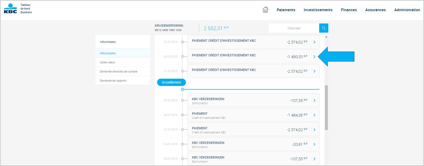The image size is (424, 166).
Task: Click the account balance 2 552,31 EUR
Action: (x=216, y=28)
